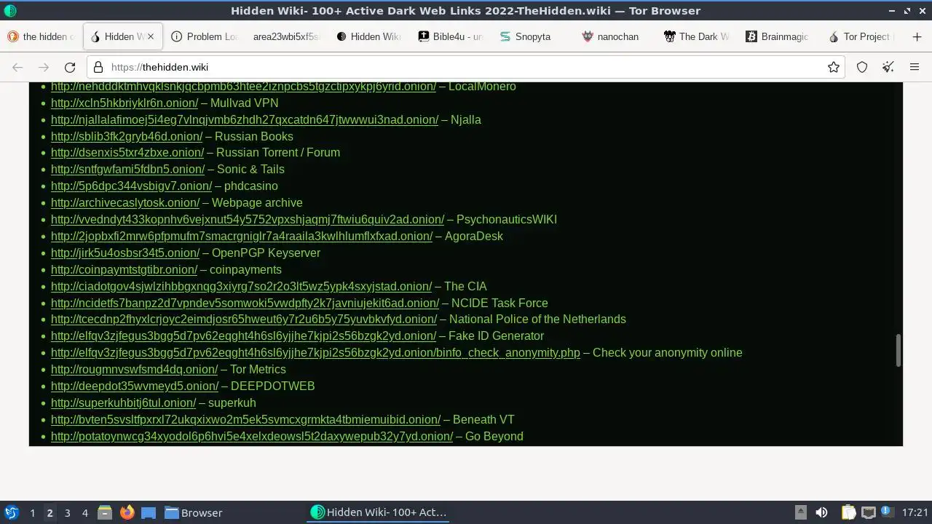Switch to workspace 4
Image resolution: width=932 pixels, height=524 pixels.
[x=84, y=513]
